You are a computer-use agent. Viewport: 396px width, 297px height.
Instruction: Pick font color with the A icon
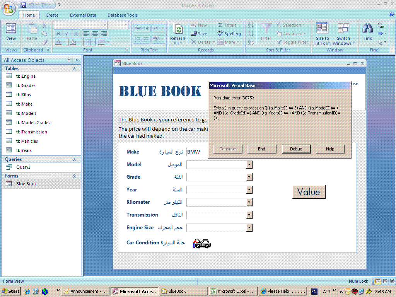pos(58,42)
